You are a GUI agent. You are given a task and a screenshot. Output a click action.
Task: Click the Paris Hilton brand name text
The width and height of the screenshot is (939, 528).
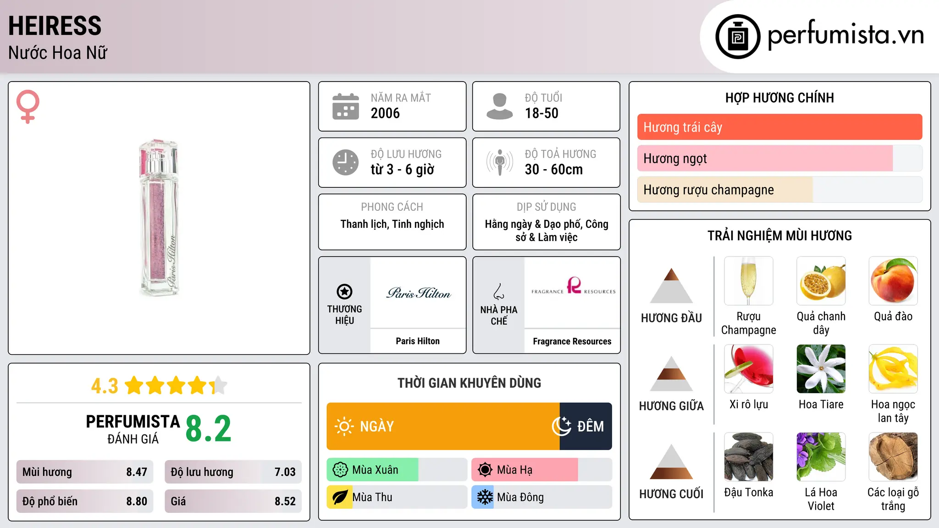pyautogui.click(x=418, y=341)
